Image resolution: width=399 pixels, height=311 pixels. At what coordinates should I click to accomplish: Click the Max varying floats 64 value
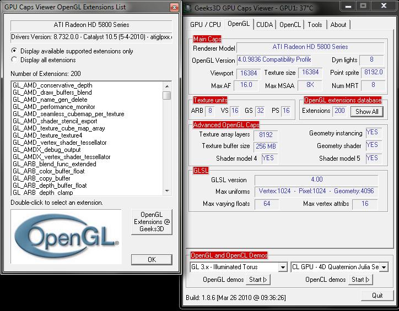267,204
